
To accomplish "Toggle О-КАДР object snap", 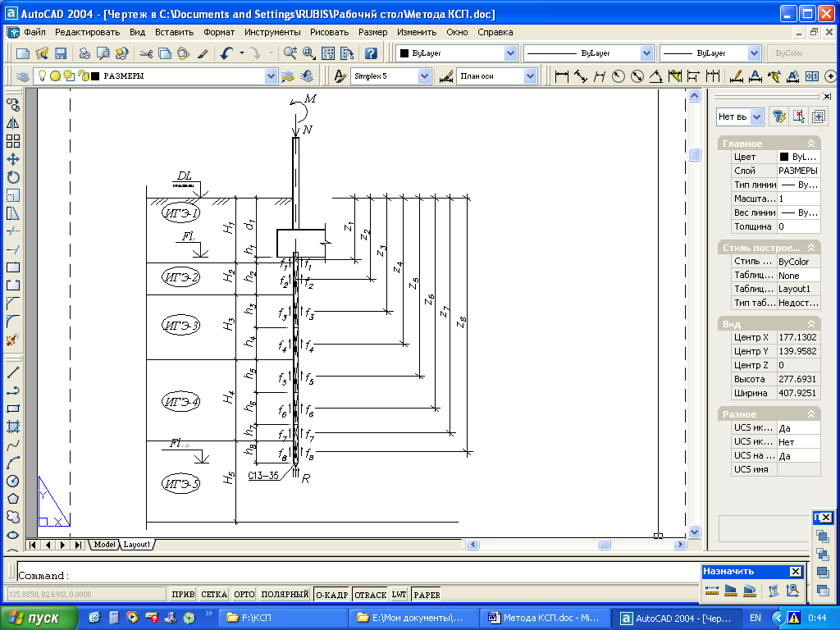I will pos(331,594).
